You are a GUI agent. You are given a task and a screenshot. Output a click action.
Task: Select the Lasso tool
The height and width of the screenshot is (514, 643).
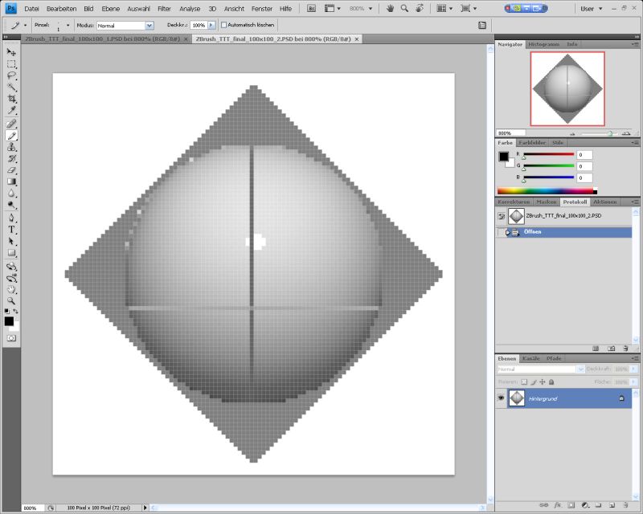pyautogui.click(x=11, y=75)
